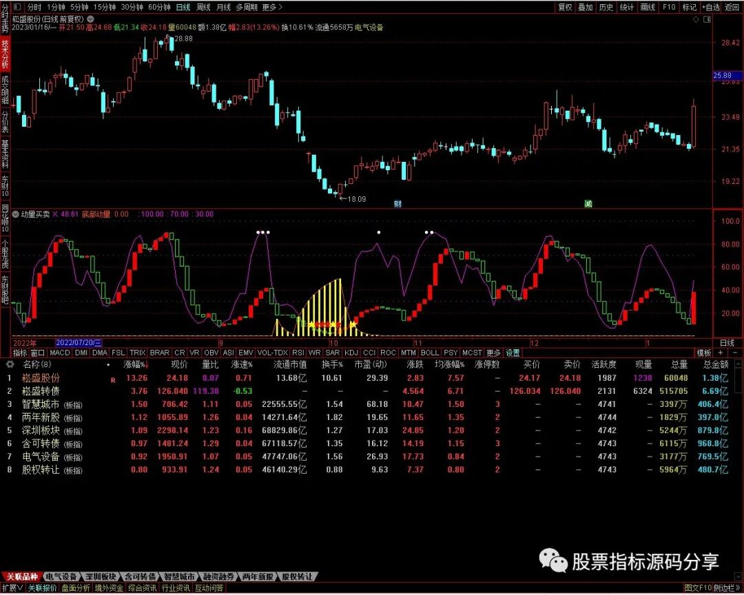Click the 财 marker on the chart
This screenshot has height=595, width=744.
click(397, 204)
